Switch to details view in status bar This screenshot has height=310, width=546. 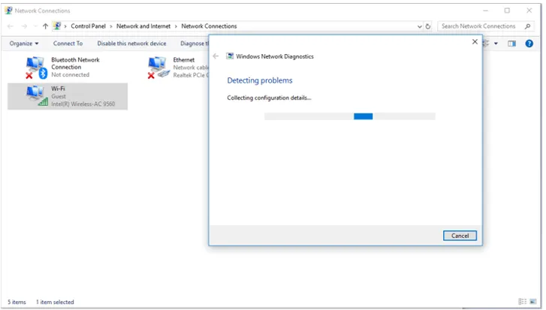click(522, 302)
